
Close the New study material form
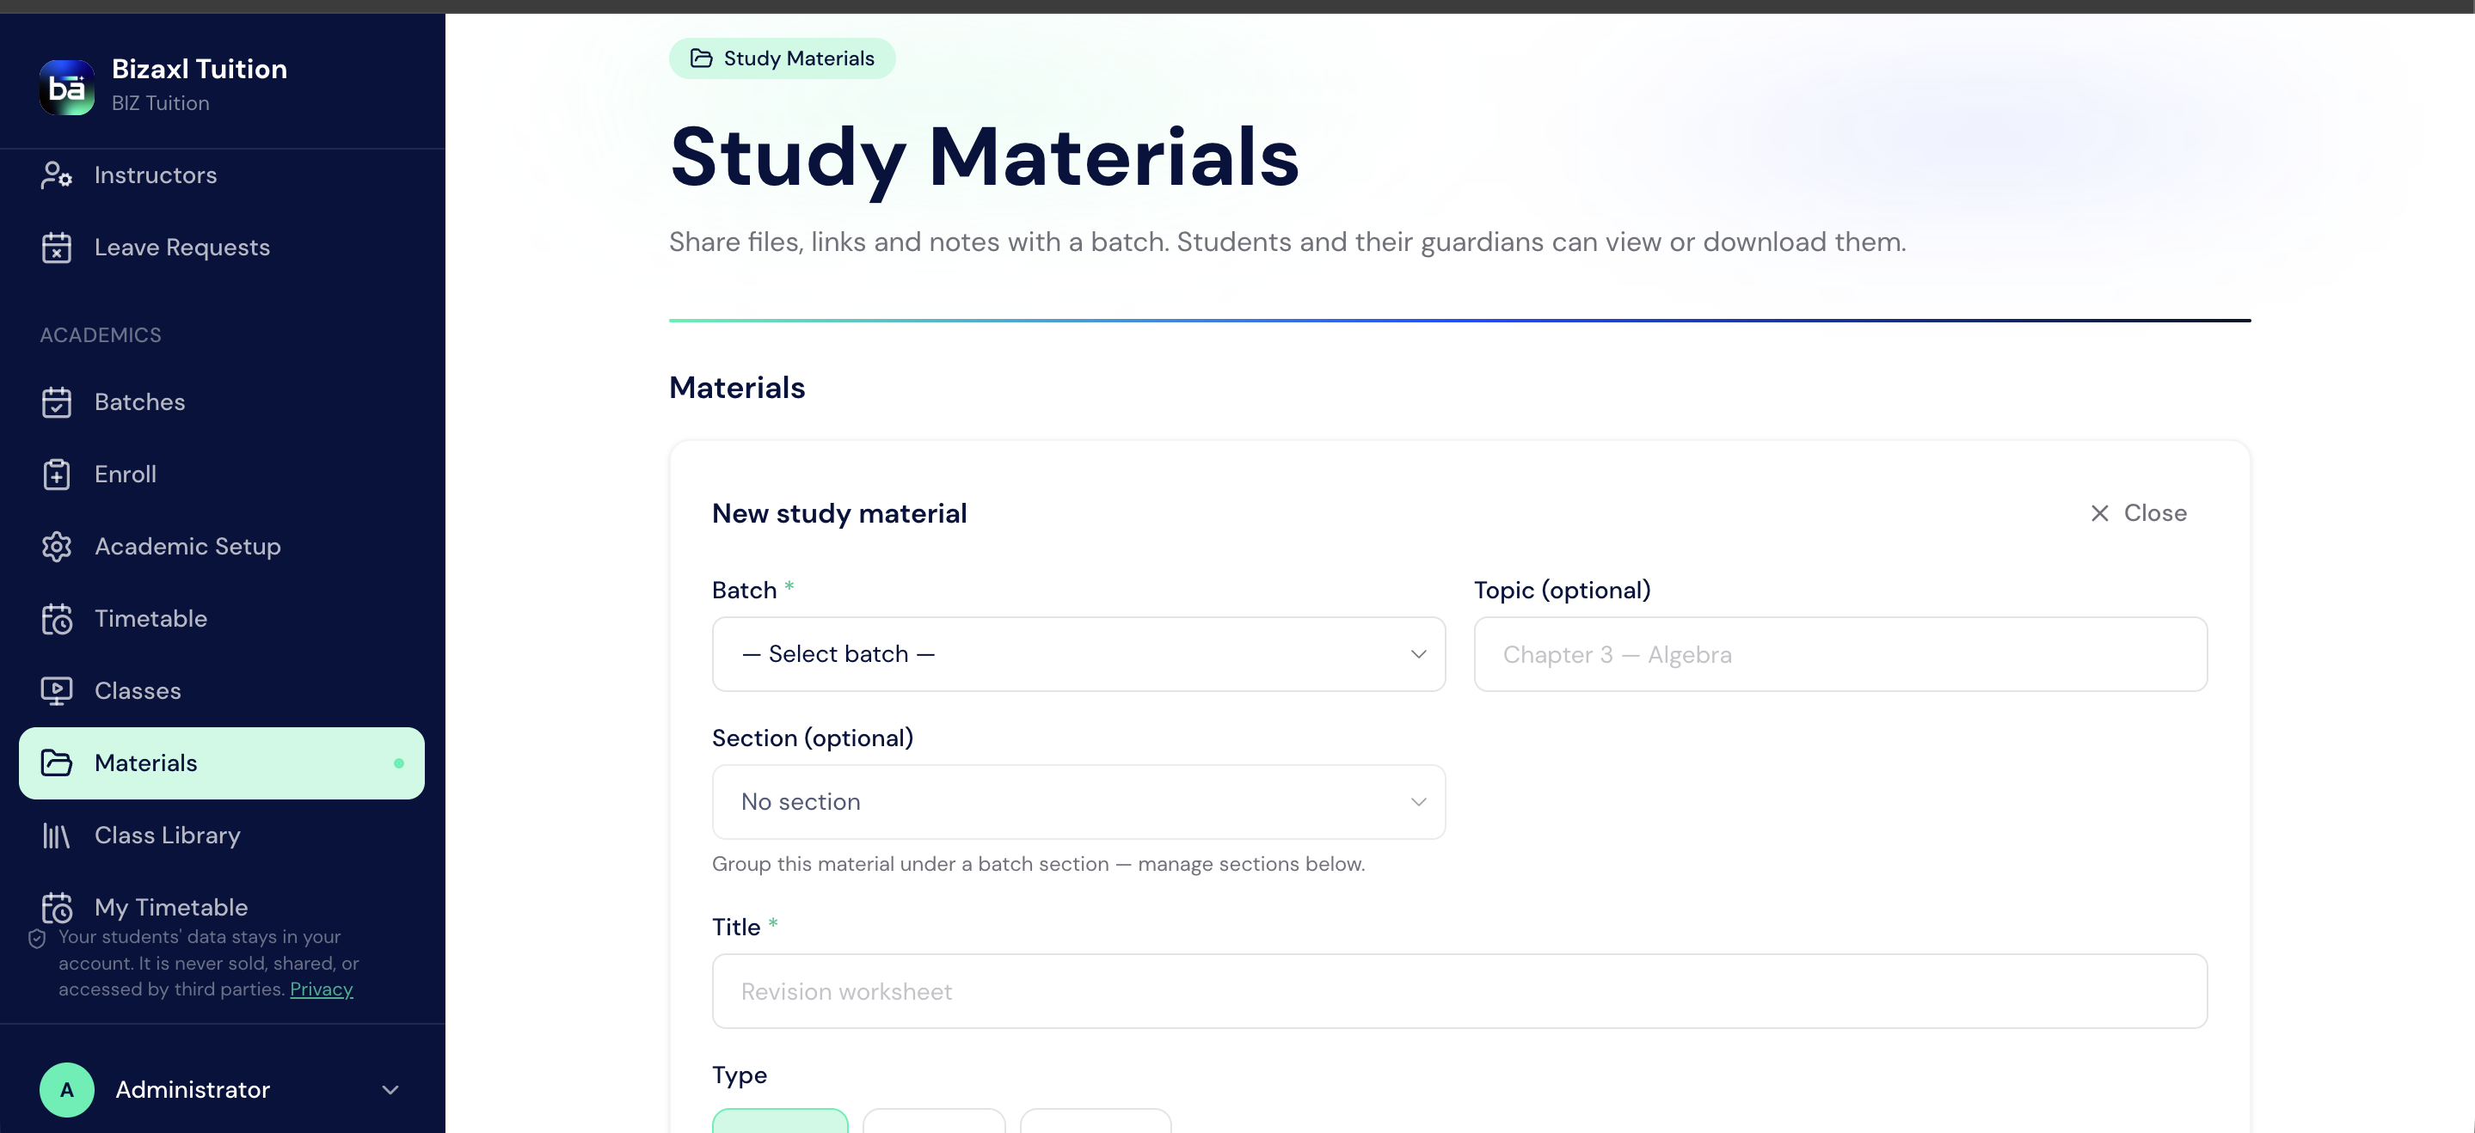[x=2139, y=512]
